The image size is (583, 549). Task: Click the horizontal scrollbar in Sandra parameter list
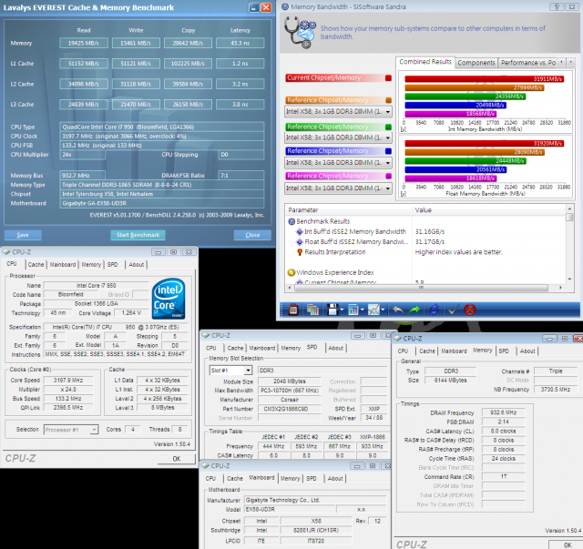421,288
